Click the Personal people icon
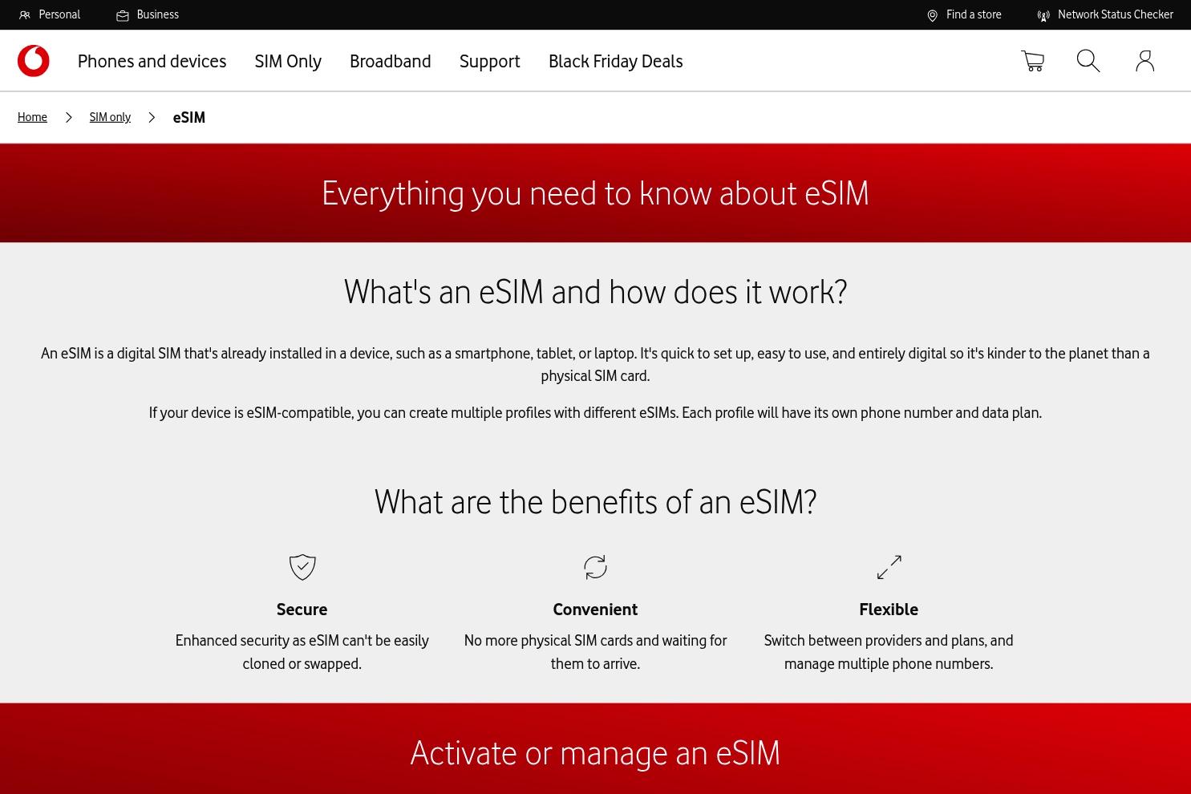 click(25, 15)
